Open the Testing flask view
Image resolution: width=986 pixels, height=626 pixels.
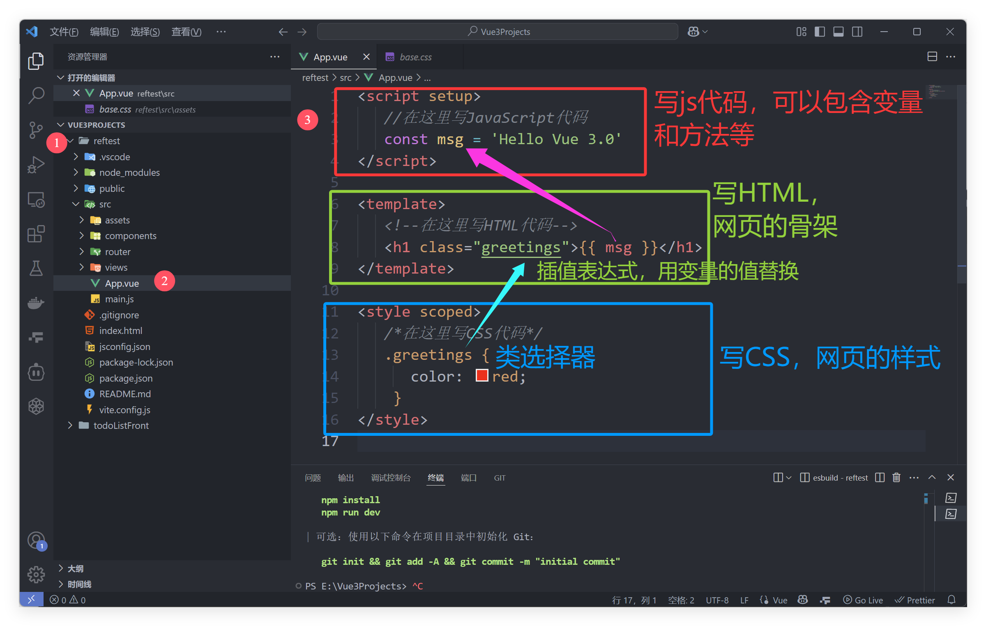point(36,269)
